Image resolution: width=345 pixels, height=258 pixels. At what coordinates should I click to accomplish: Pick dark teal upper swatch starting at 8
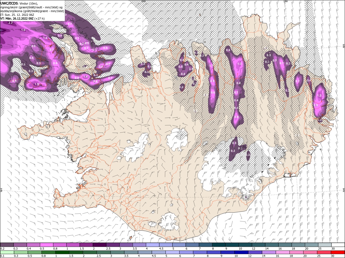[219, 245]
